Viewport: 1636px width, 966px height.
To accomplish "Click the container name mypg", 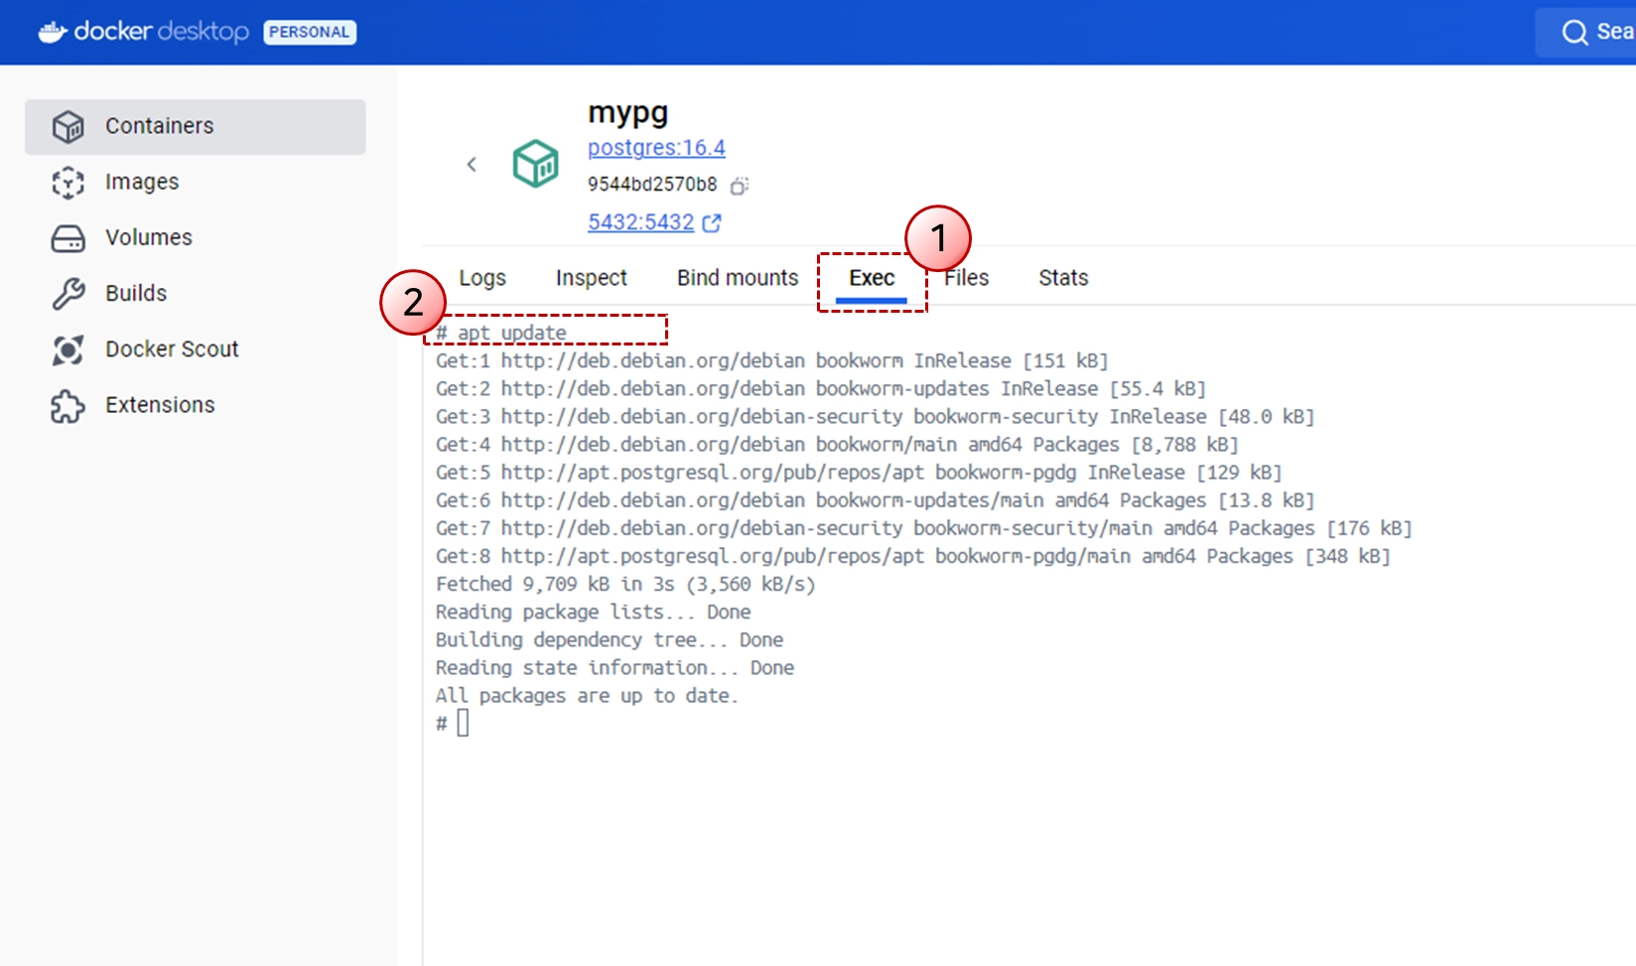I will point(627,113).
